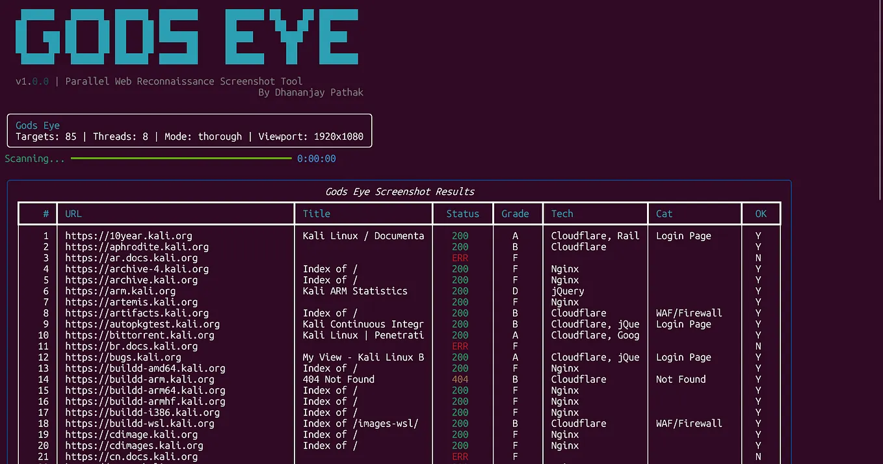Select the Kali ARM Statistics title

tap(355, 291)
